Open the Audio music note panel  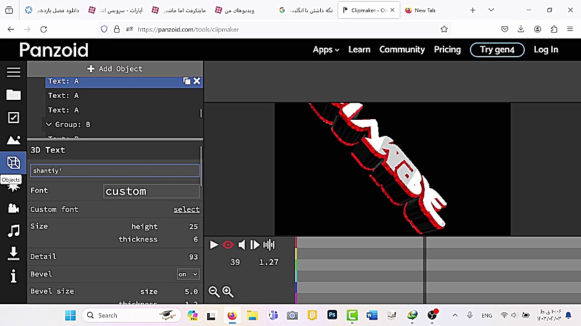click(14, 231)
